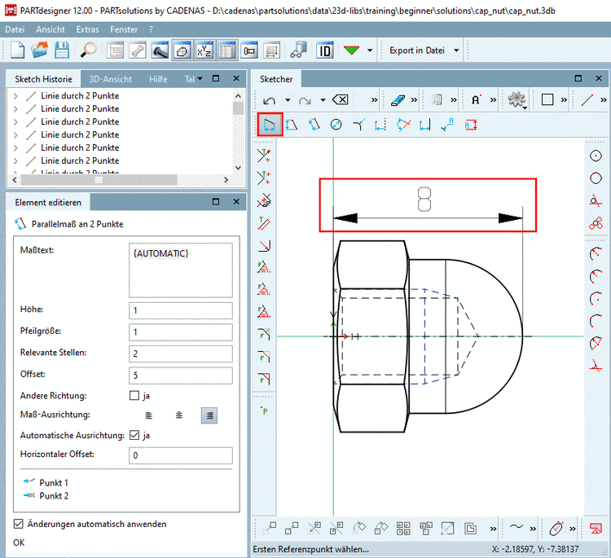This screenshot has width=611, height=558.
Task: Select the eraser tool in Sketcher
Action: click(x=398, y=99)
